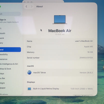Image resolution: width=104 pixels, height=104 pixels.
Task: Click the Apple M5 chip value
Action: tap(88, 46)
